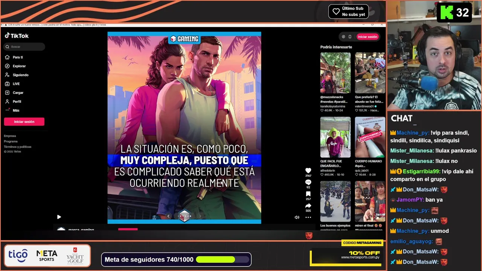
Task: Go to previous slide arrow in video
Action: pos(168,216)
